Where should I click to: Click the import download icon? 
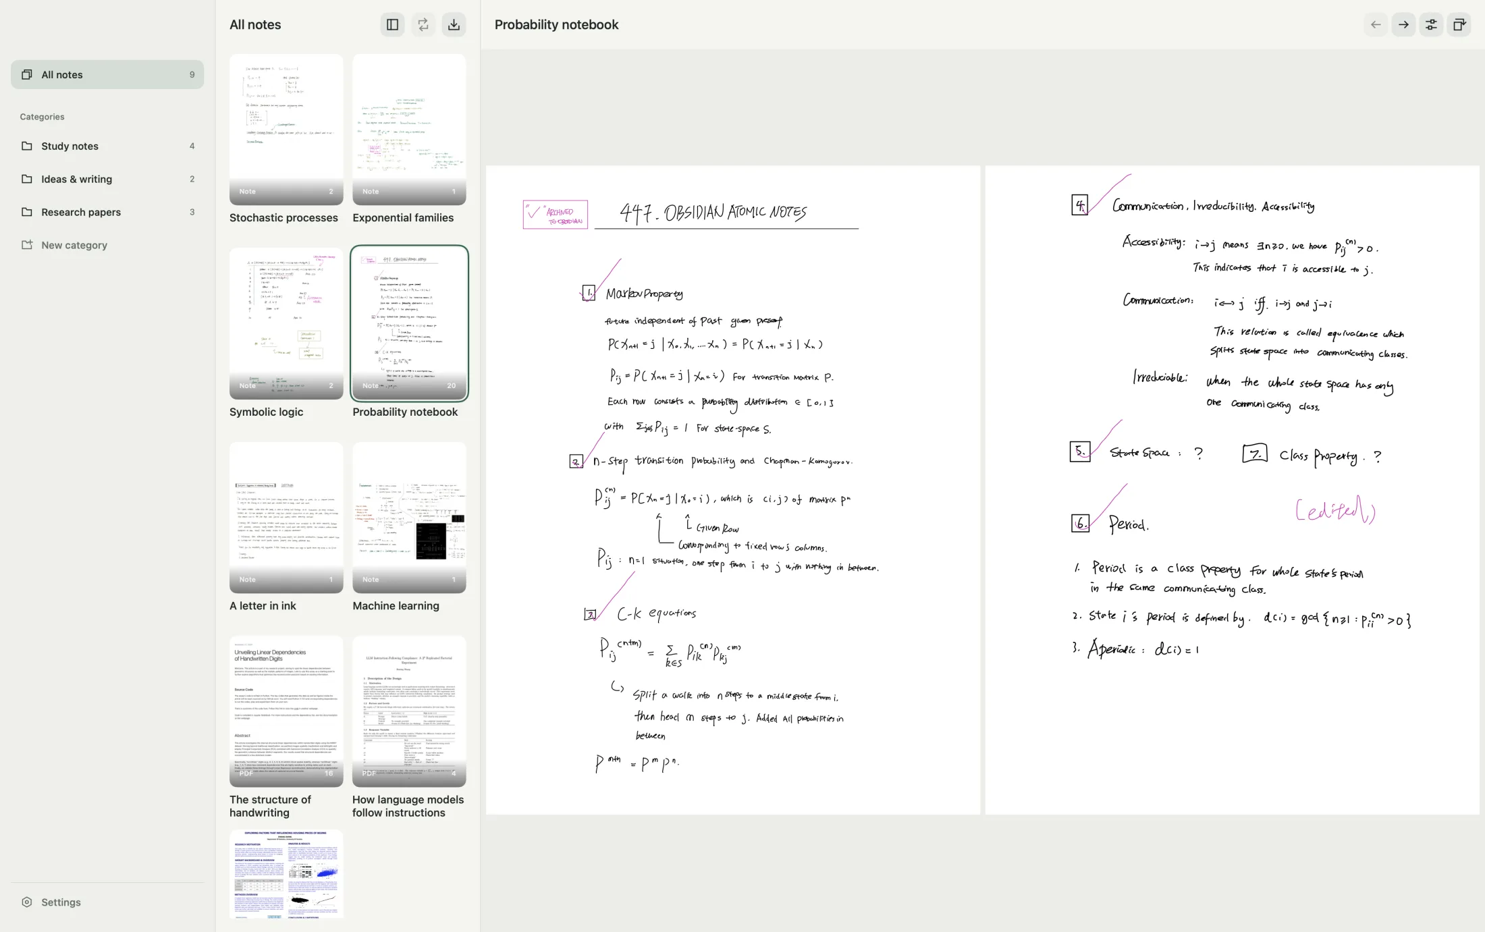pyautogui.click(x=454, y=25)
